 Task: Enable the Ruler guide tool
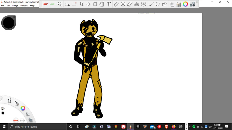click(x=116, y=4)
